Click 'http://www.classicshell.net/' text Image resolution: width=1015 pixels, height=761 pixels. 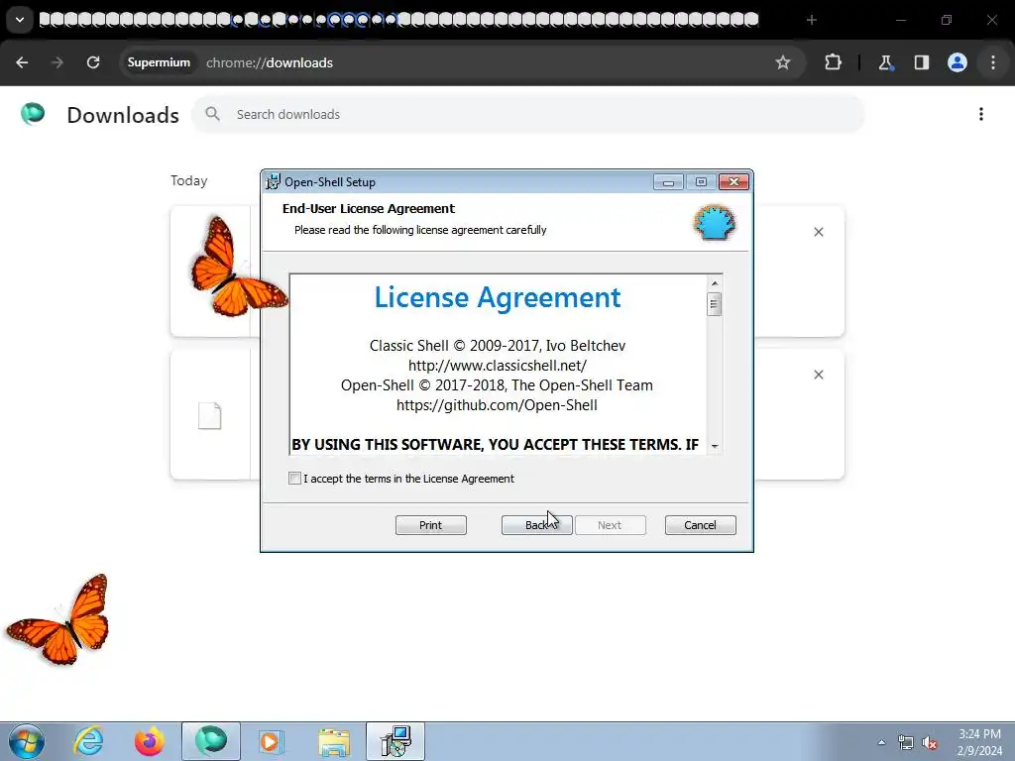point(498,366)
